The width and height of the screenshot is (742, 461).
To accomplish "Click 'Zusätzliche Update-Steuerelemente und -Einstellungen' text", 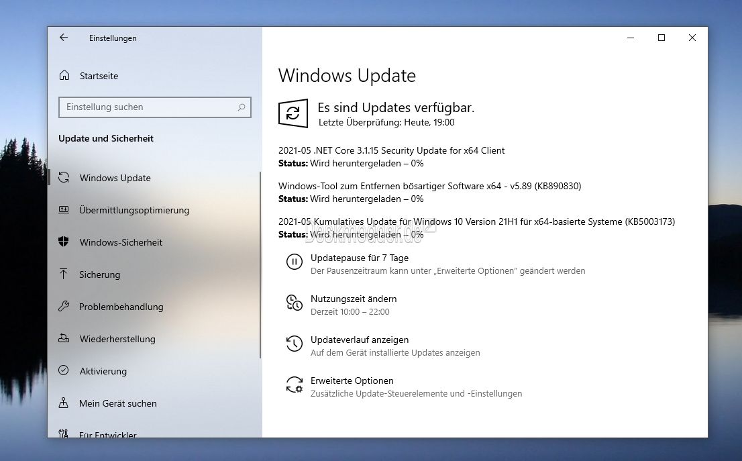I will click(x=416, y=394).
